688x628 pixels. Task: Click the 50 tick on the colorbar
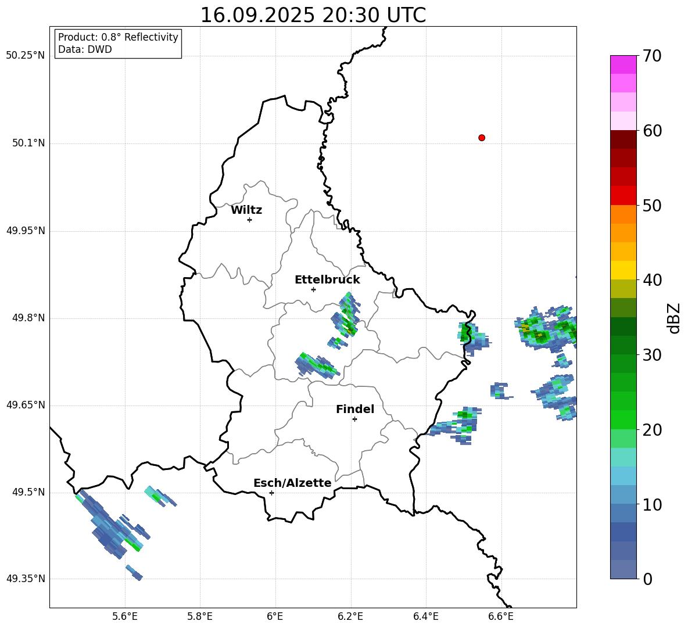tap(652, 205)
